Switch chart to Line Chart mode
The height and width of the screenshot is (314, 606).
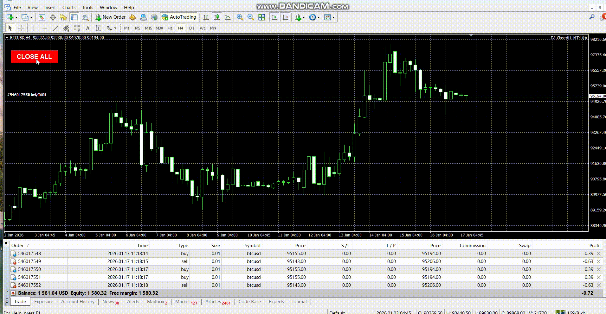tap(228, 17)
